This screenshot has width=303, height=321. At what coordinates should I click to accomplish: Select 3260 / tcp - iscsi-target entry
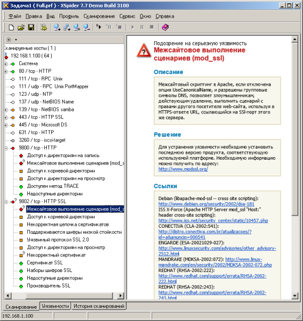click(42, 140)
